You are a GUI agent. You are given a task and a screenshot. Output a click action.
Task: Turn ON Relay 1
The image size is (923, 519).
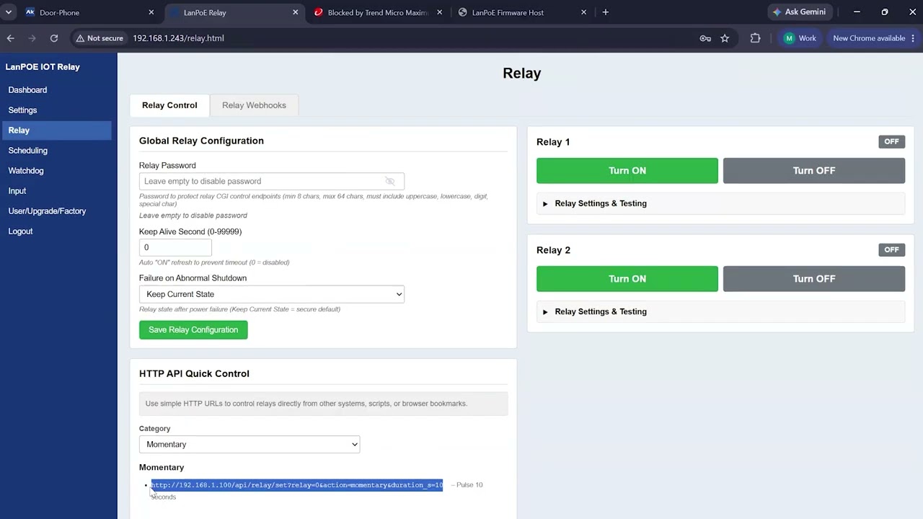627,171
